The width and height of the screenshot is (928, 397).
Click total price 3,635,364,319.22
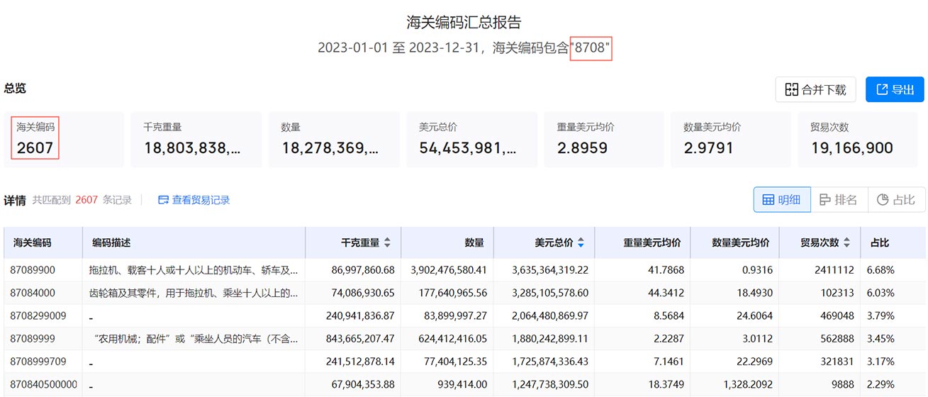click(550, 270)
